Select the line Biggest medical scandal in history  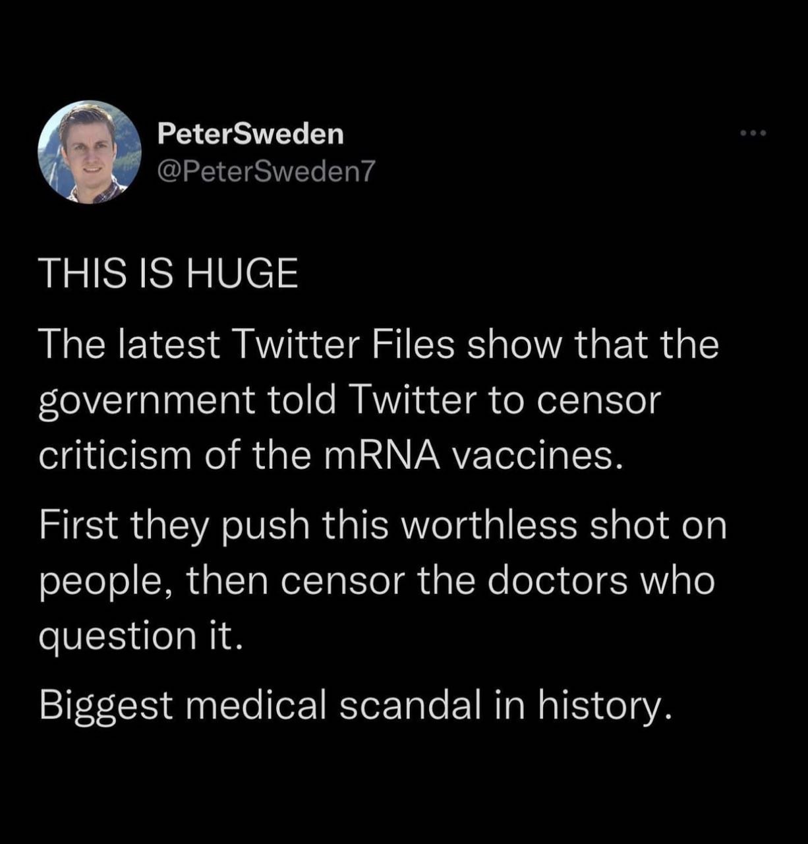click(355, 706)
